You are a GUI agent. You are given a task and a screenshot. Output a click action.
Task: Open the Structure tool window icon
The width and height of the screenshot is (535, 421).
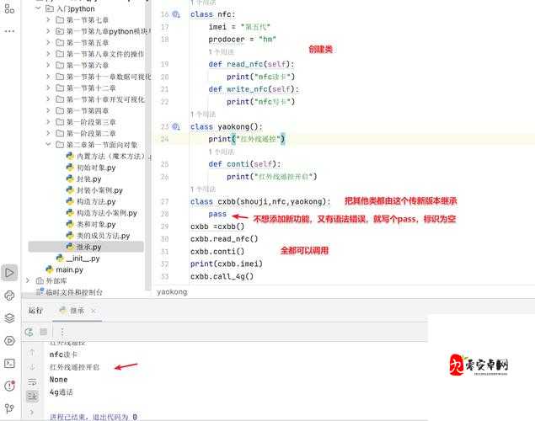9,8
